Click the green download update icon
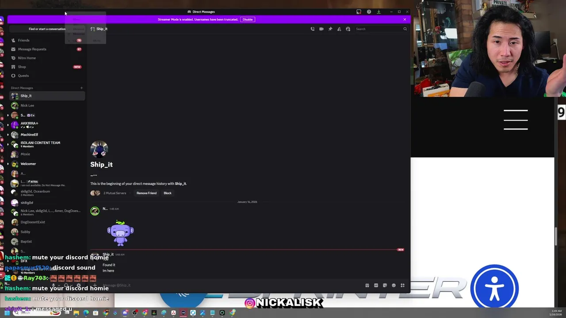This screenshot has height=318, width=566. [x=379, y=12]
